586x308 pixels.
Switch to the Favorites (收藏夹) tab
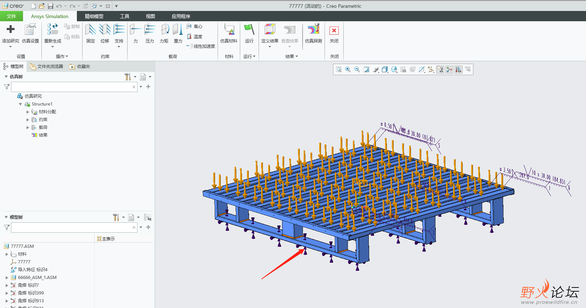[80, 67]
